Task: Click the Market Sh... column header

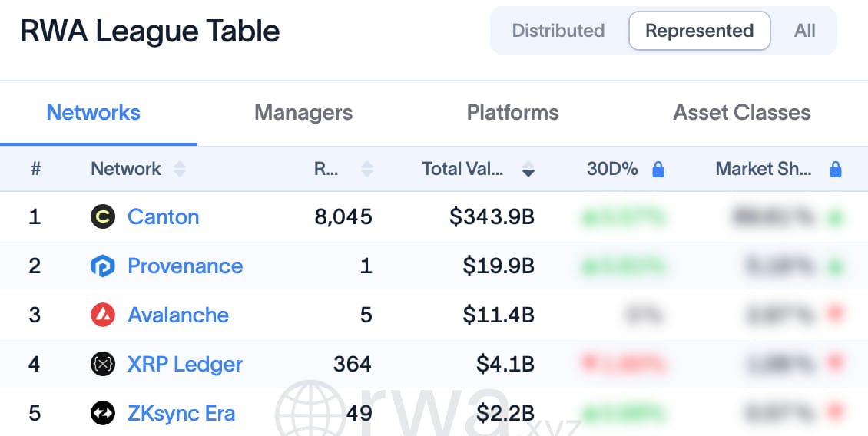Action: [x=764, y=169]
